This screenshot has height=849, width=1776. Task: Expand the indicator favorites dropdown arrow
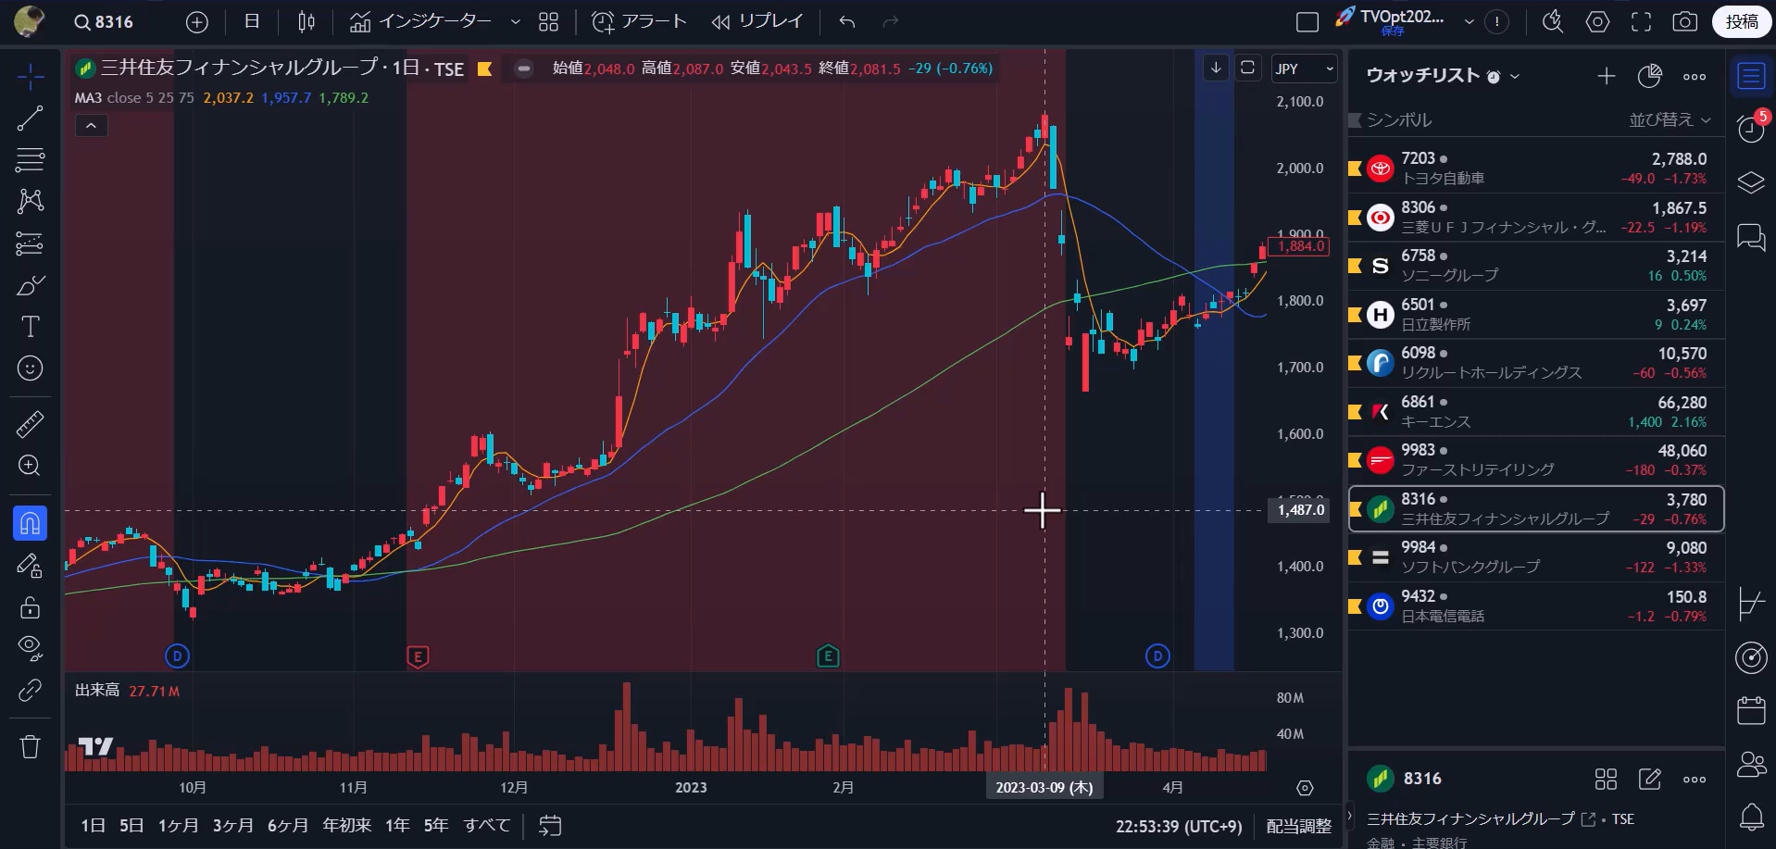tap(516, 21)
